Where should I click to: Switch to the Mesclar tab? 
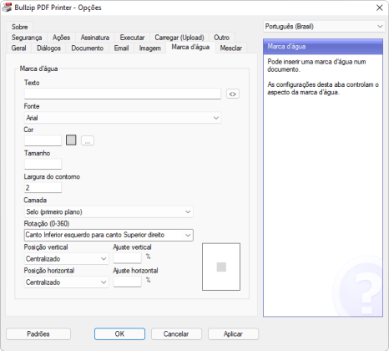click(x=231, y=48)
